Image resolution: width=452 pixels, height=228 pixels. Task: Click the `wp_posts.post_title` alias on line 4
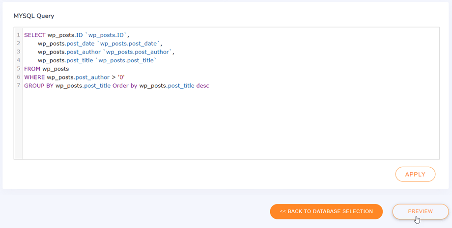126,60
